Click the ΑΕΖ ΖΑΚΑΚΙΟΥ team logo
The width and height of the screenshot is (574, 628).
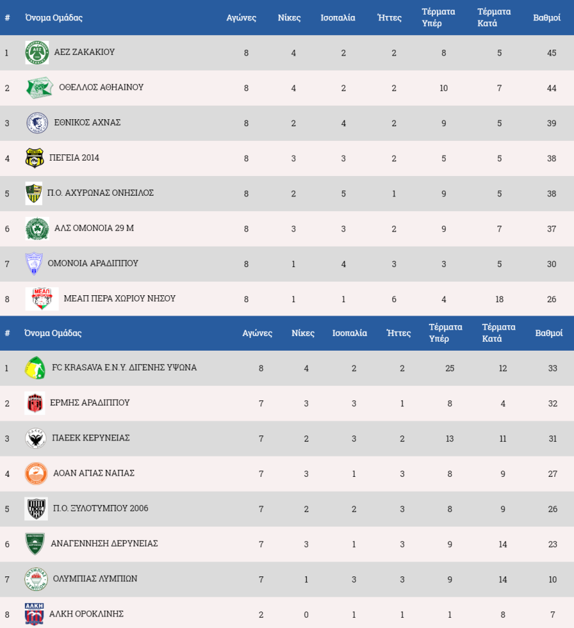pos(37,52)
